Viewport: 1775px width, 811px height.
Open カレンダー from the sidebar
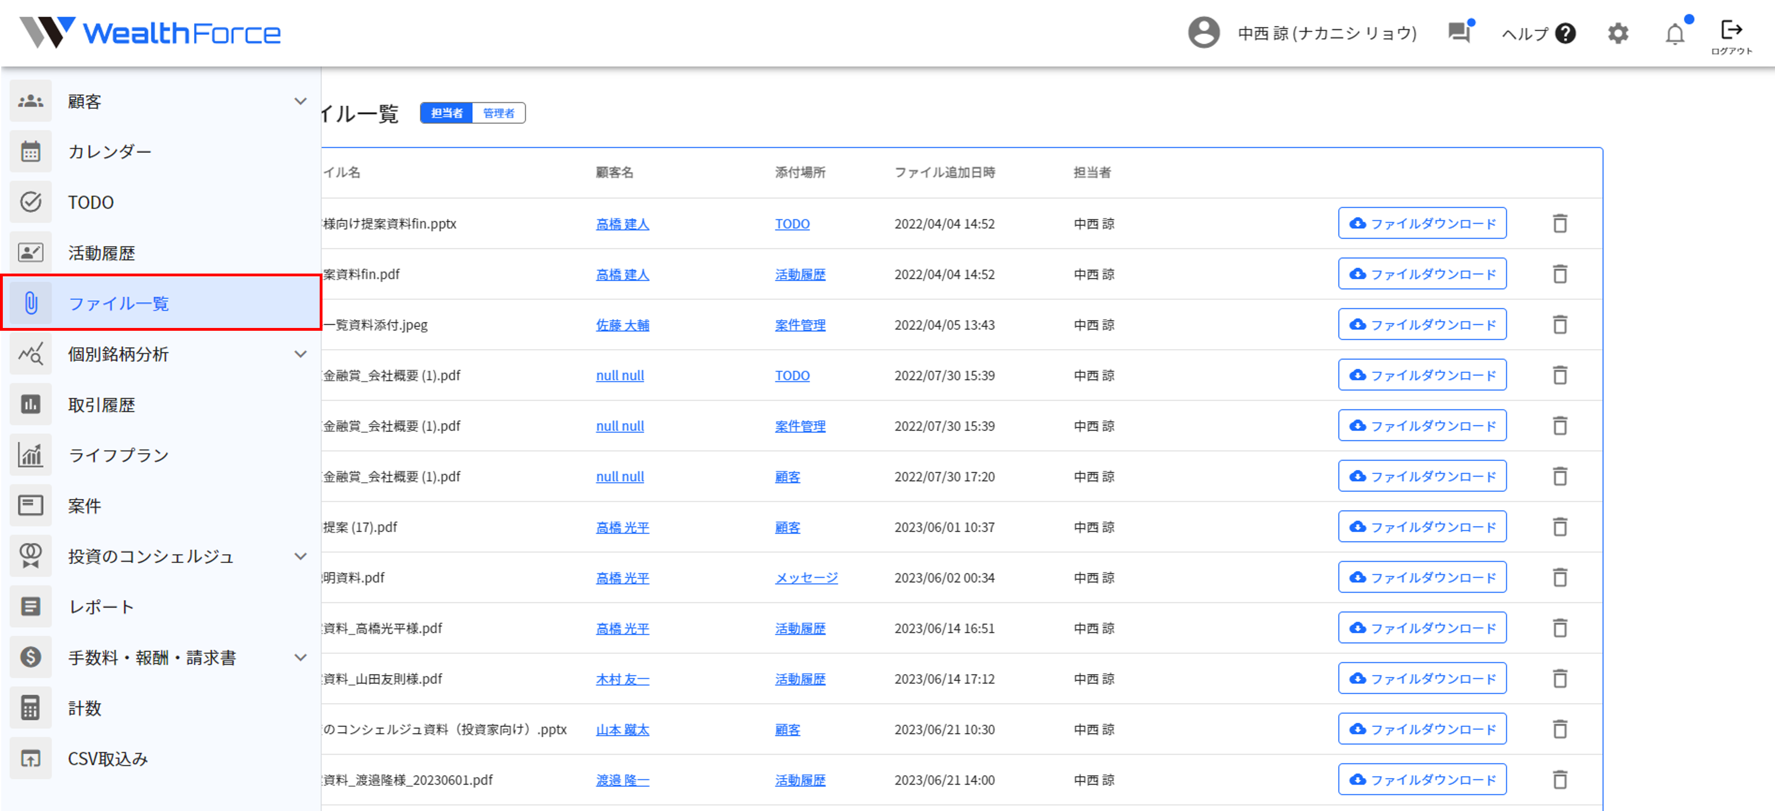(x=110, y=151)
